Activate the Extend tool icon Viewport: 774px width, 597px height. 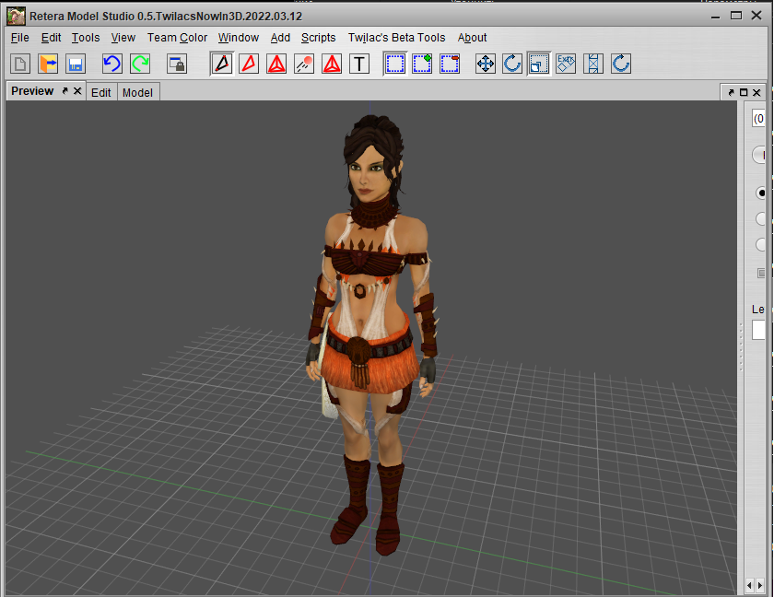593,64
